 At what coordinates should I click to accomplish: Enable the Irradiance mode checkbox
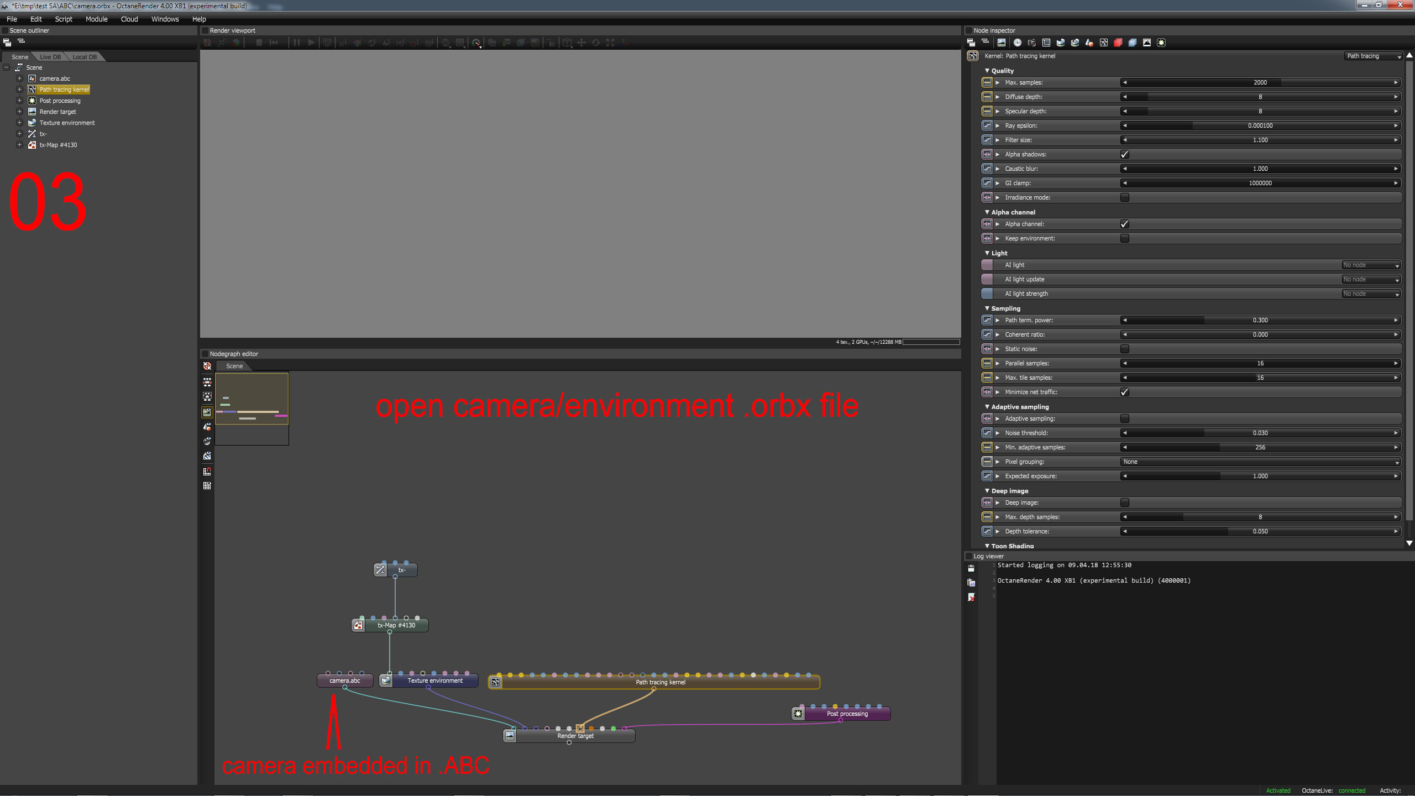click(1124, 197)
